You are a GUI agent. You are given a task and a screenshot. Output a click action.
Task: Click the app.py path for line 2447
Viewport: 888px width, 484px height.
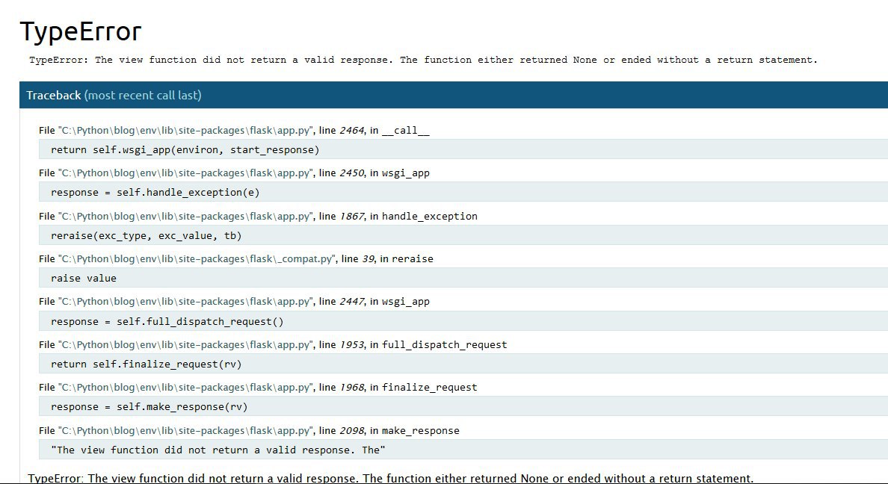[185, 302]
